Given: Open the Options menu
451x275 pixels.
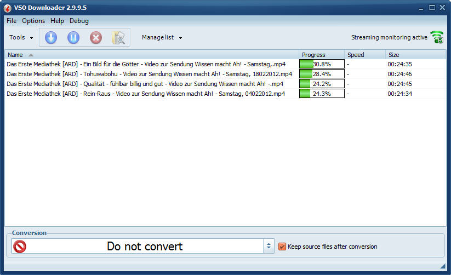Looking at the screenshot, I should [33, 21].
